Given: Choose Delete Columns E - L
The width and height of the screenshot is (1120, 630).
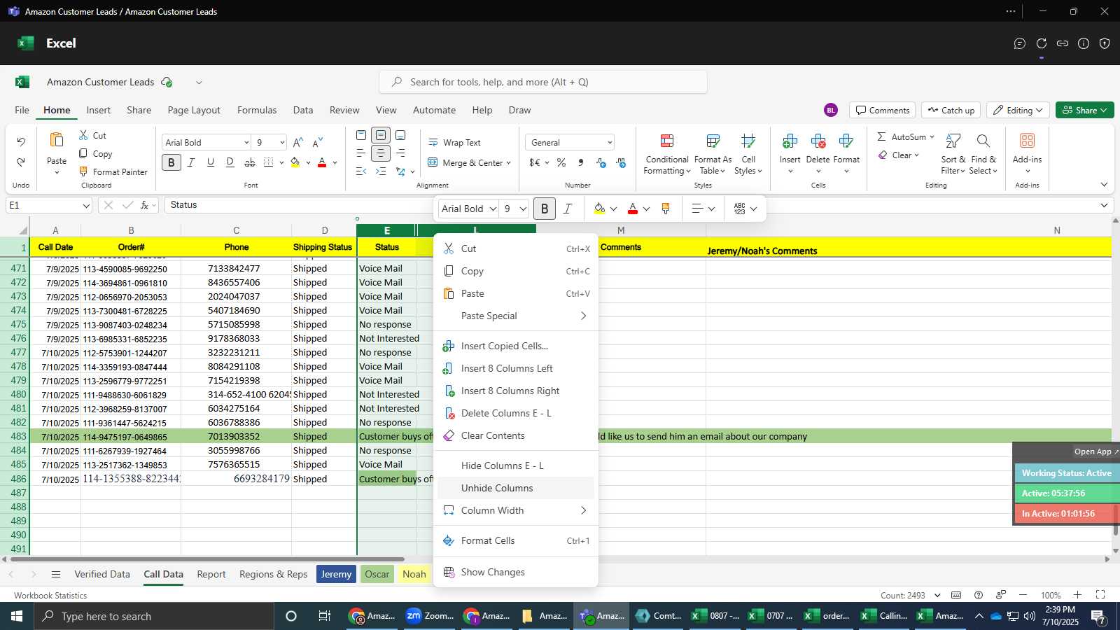Looking at the screenshot, I should point(516,413).
